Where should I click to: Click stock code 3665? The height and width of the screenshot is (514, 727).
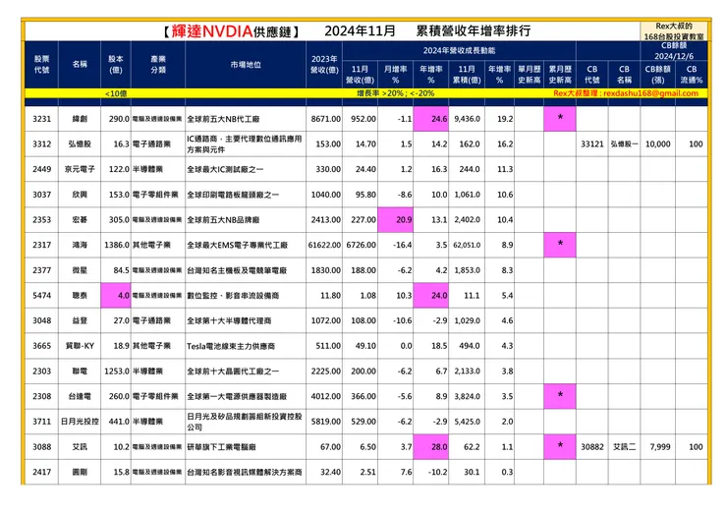click(x=41, y=346)
